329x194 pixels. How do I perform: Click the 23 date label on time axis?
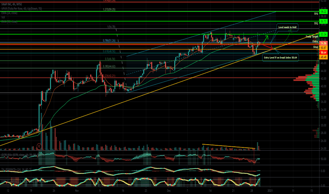click(146, 190)
